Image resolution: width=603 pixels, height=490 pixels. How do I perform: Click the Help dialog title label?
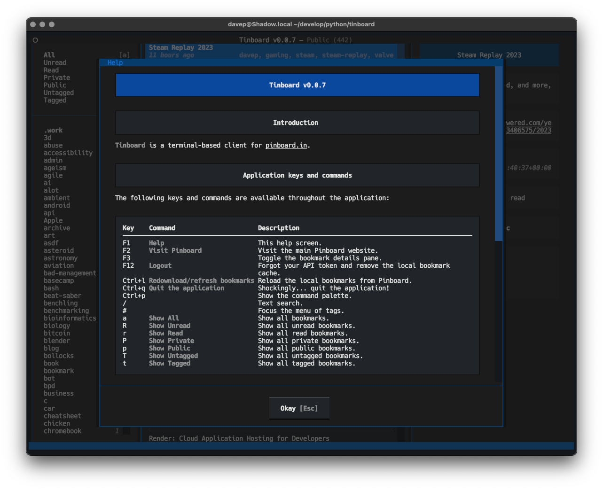tap(115, 62)
